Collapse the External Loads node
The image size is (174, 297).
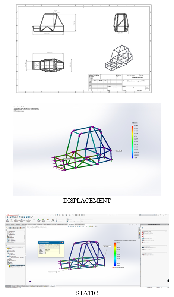[x=6, y=256]
